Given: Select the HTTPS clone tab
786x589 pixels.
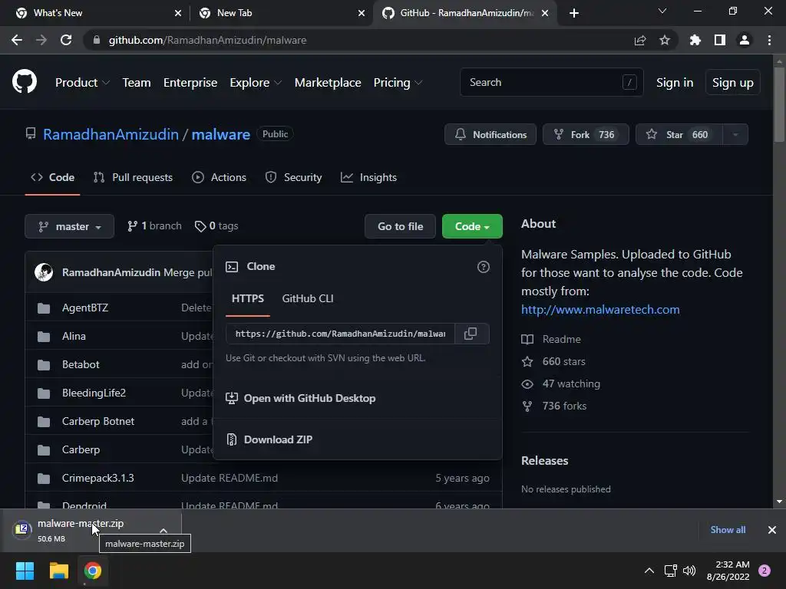Looking at the screenshot, I should point(248,298).
